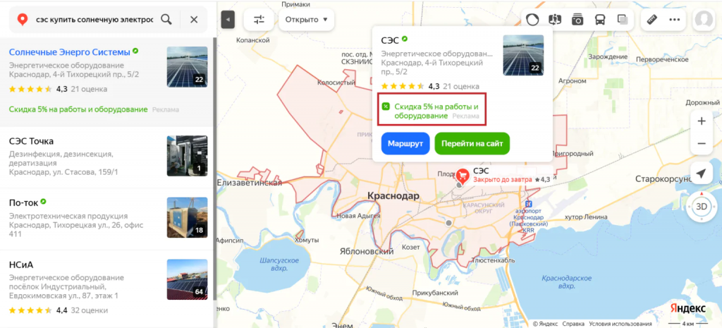This screenshot has height=328, width=722.
Task: Collapse the results side panel arrow
Action: (228, 20)
